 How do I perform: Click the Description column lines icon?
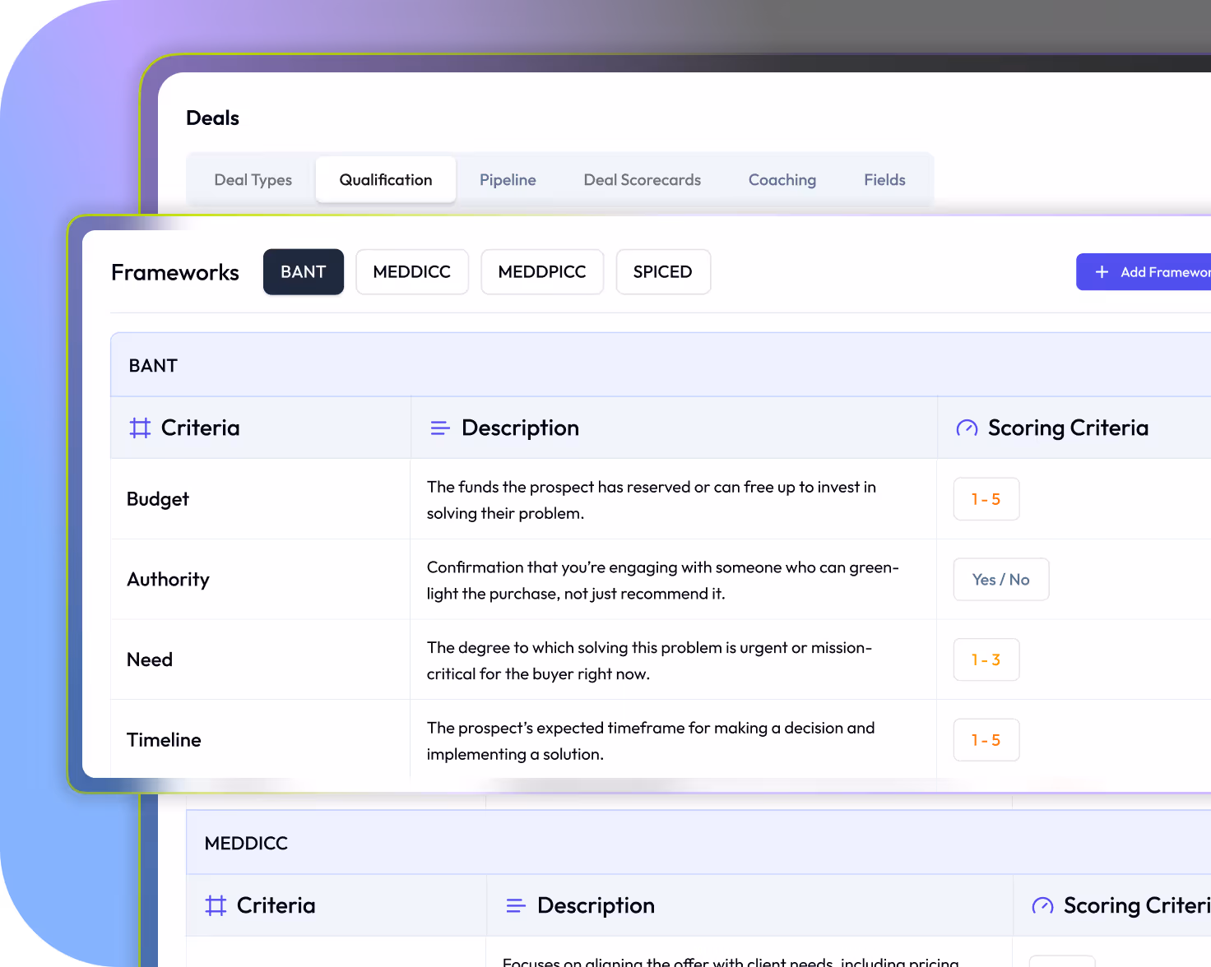439,428
